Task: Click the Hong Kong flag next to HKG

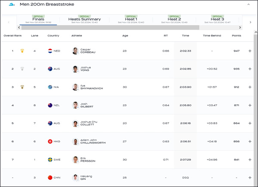Action: pos(50,141)
